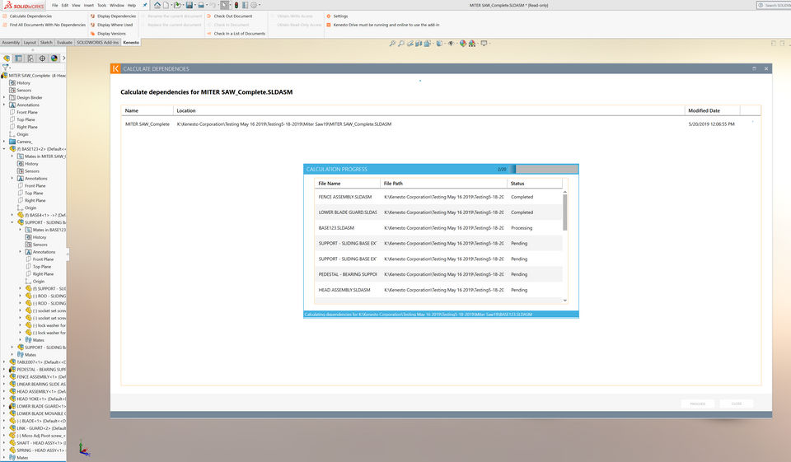The height and width of the screenshot is (462, 791).
Task: Click the Zoom to Area icon
Action: coord(401,44)
